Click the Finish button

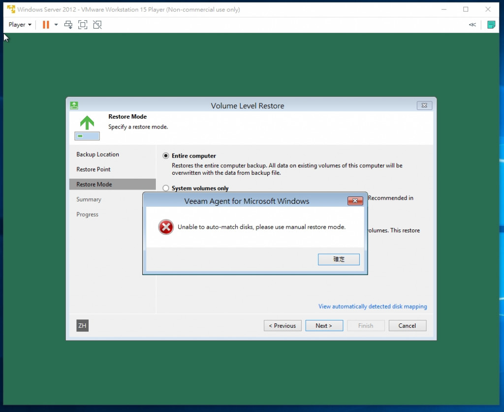[366, 325]
